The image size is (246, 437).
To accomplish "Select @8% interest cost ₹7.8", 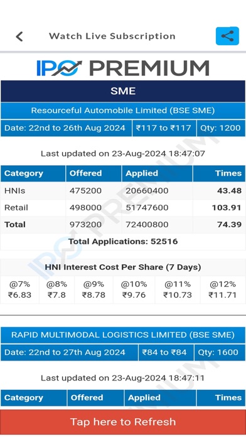I will tap(56, 289).
